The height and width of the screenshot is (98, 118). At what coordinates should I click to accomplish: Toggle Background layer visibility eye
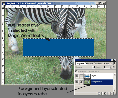coord(77,82)
